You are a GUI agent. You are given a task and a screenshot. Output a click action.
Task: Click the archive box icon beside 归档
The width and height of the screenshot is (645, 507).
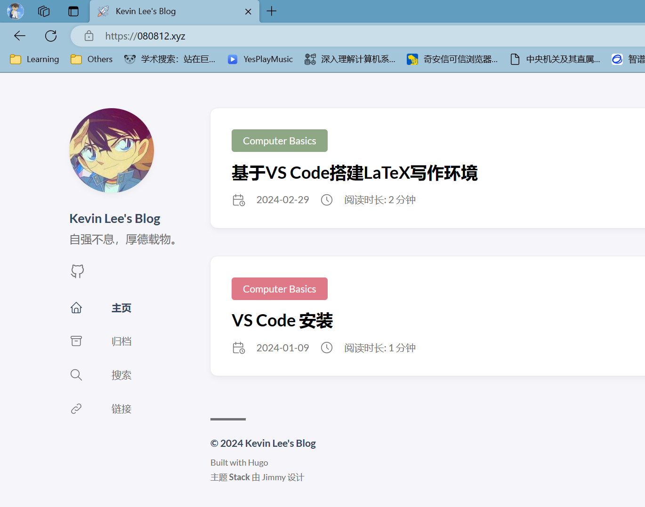[x=76, y=341]
